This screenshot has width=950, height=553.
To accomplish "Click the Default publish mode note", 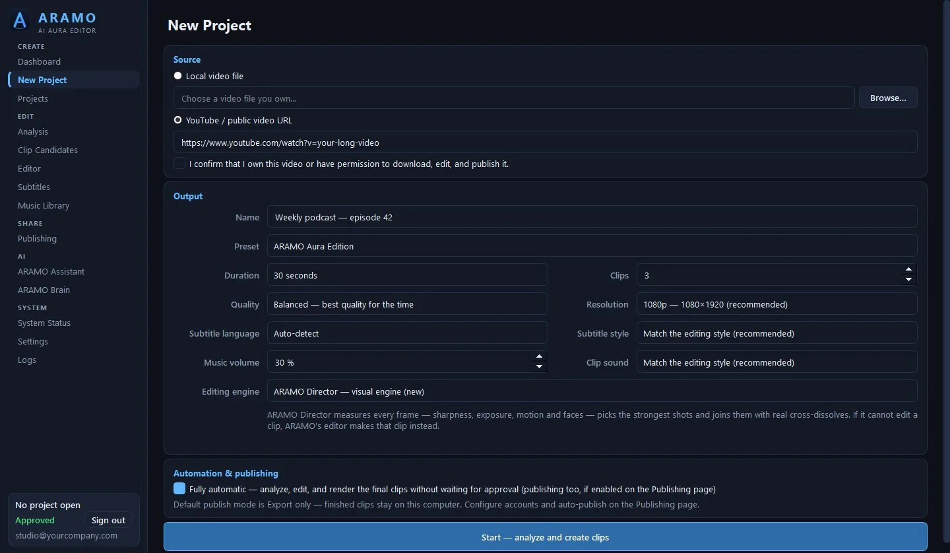I will 436,504.
